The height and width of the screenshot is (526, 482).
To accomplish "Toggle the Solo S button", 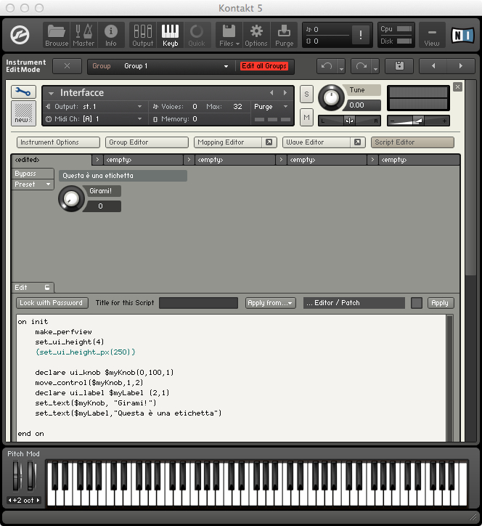I will pyautogui.click(x=306, y=94).
